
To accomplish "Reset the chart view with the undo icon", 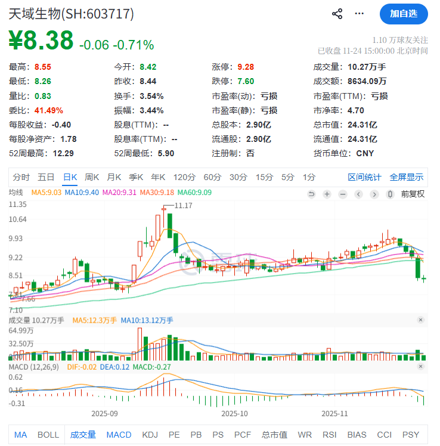I will [311, 194].
